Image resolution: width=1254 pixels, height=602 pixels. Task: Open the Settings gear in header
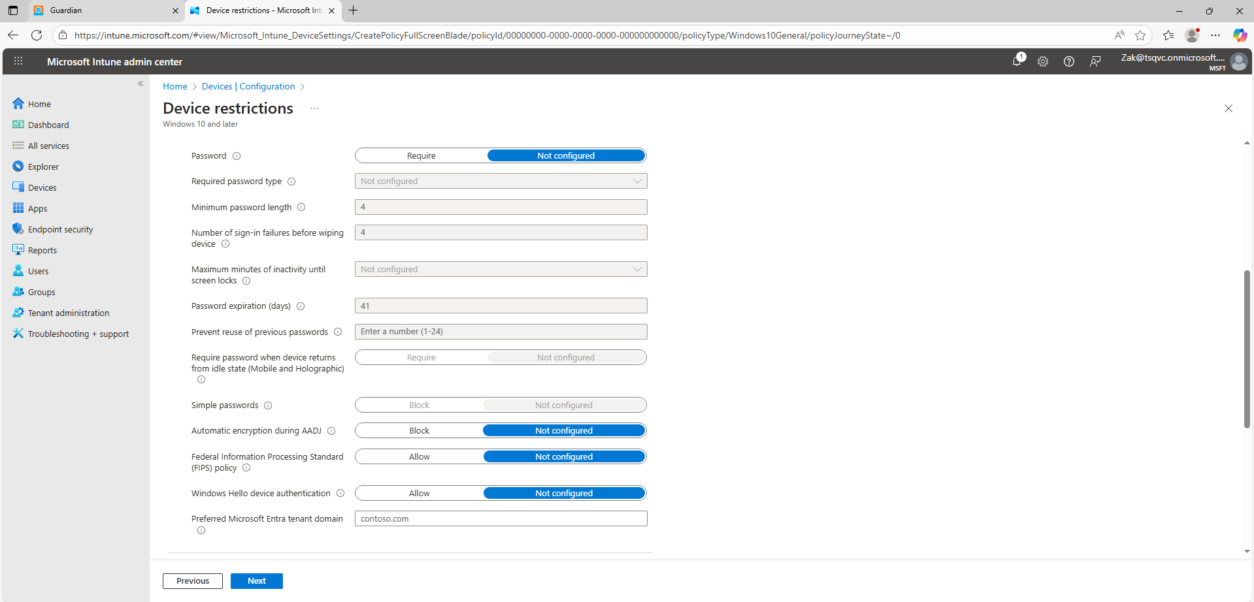click(1043, 61)
